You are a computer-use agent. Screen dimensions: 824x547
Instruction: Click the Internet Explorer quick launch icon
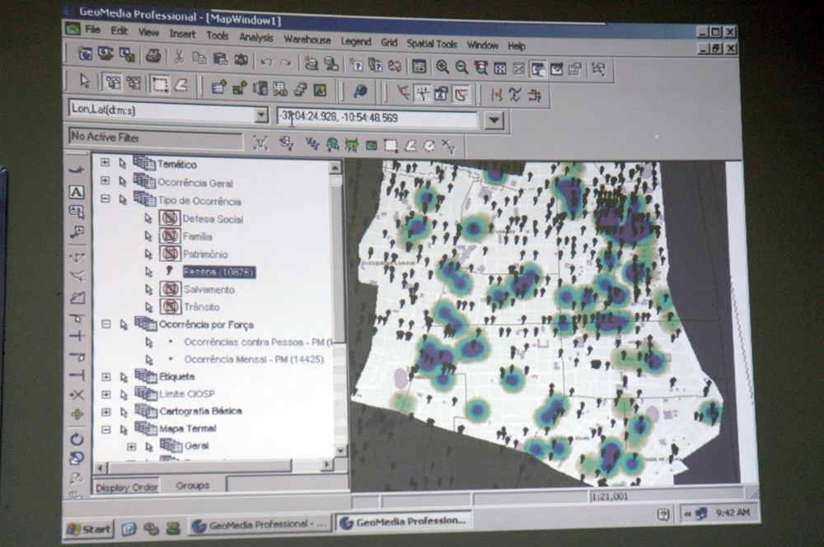point(129,529)
